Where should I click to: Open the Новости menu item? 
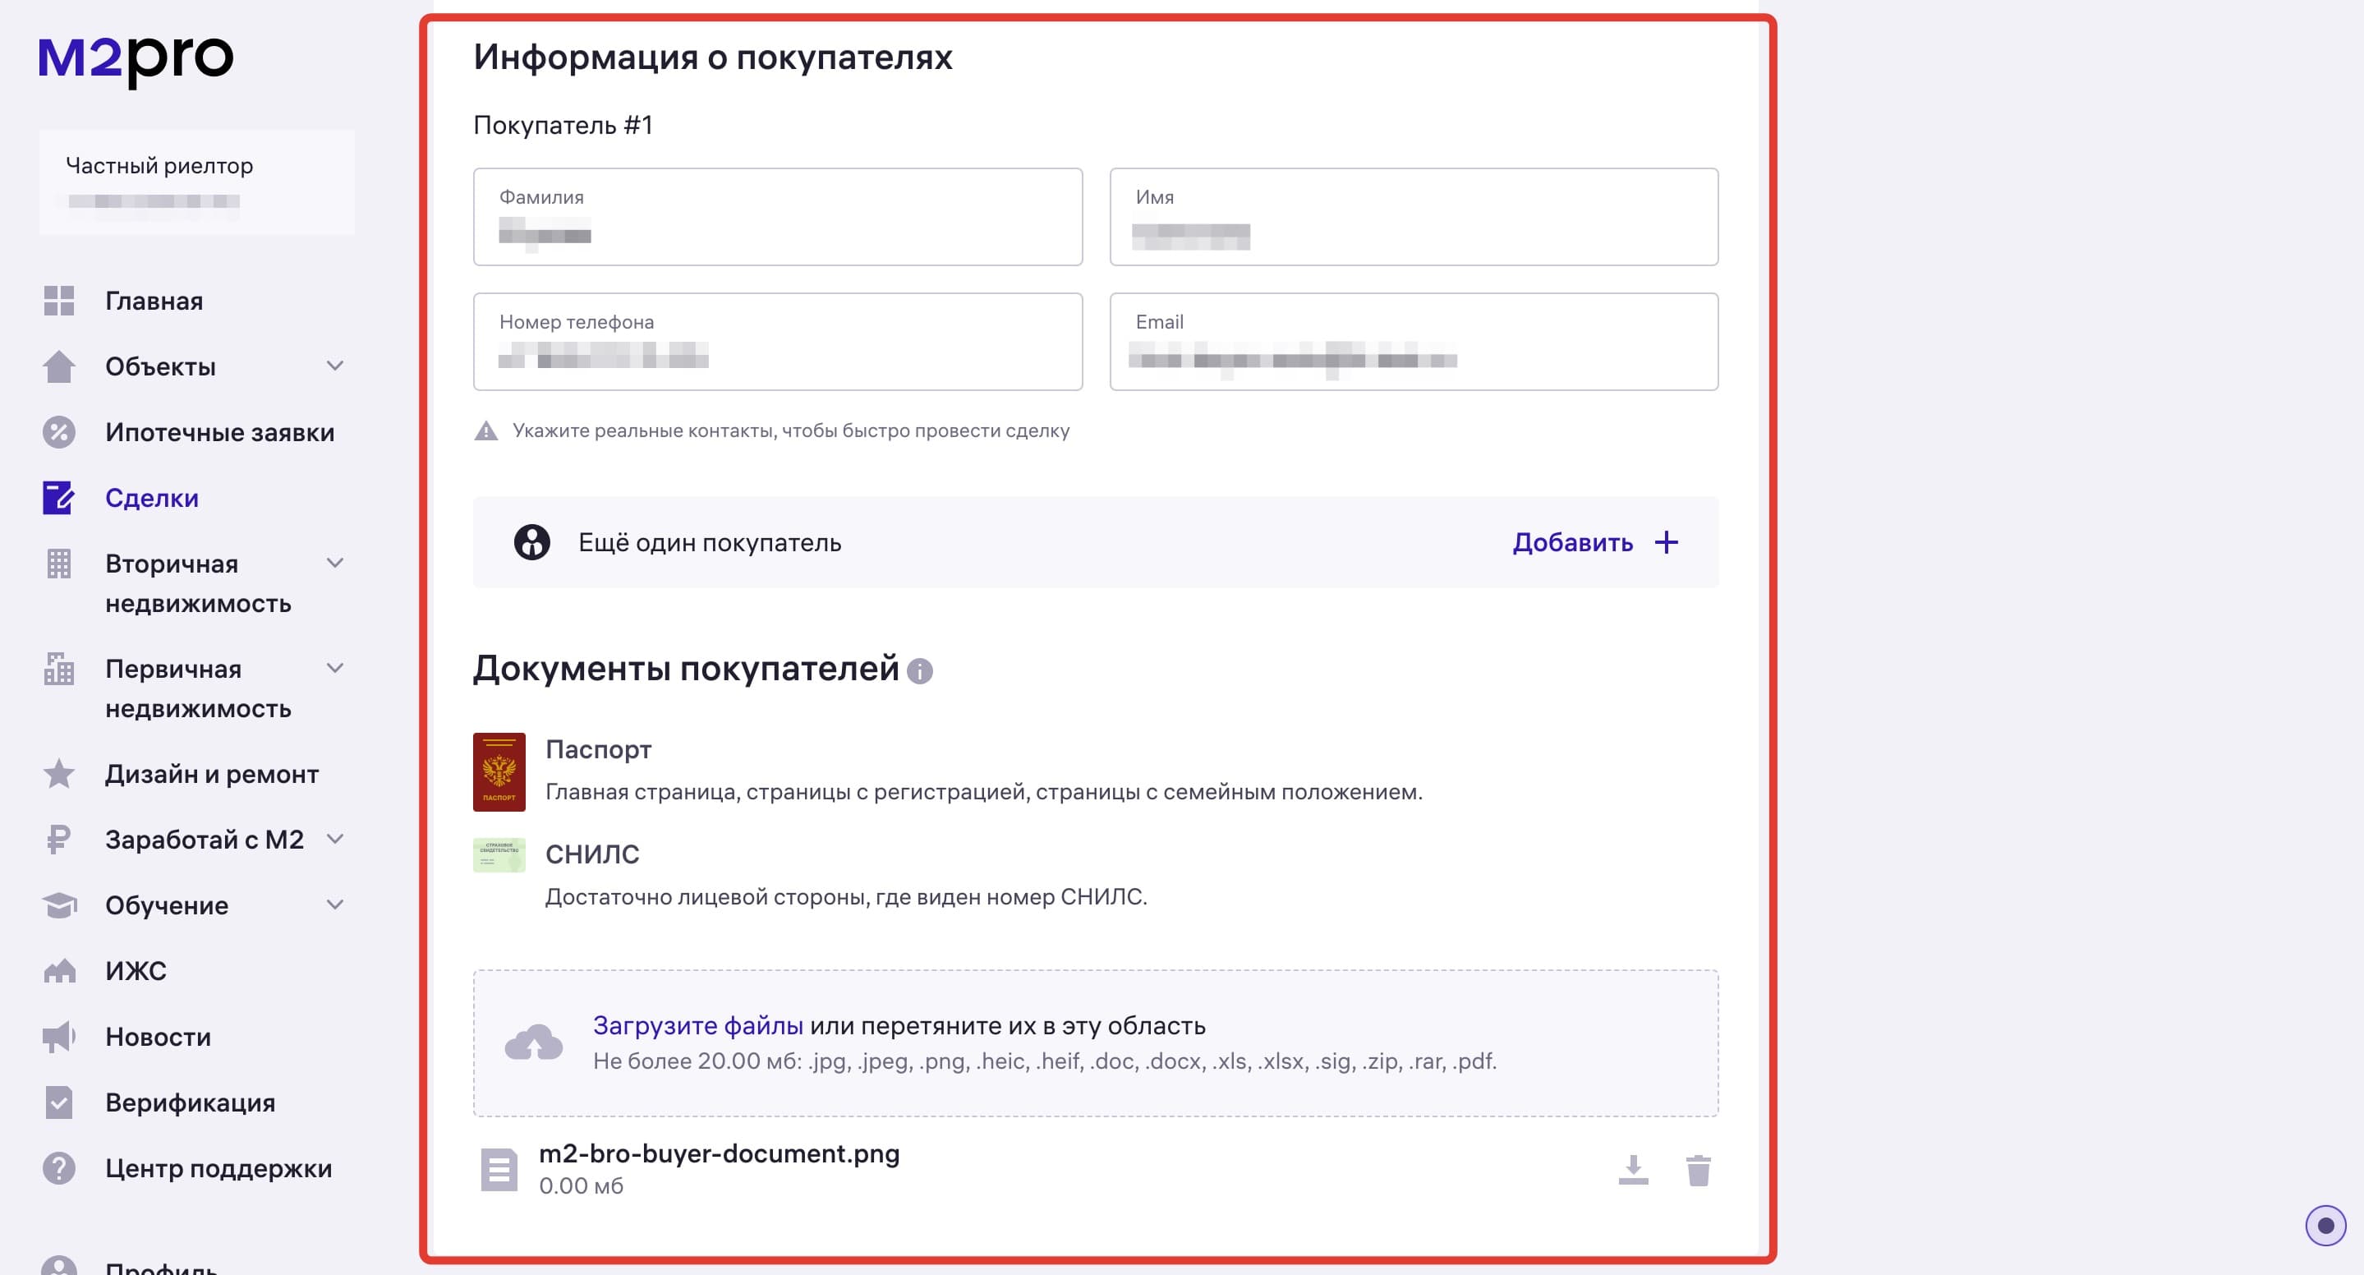click(x=158, y=1038)
